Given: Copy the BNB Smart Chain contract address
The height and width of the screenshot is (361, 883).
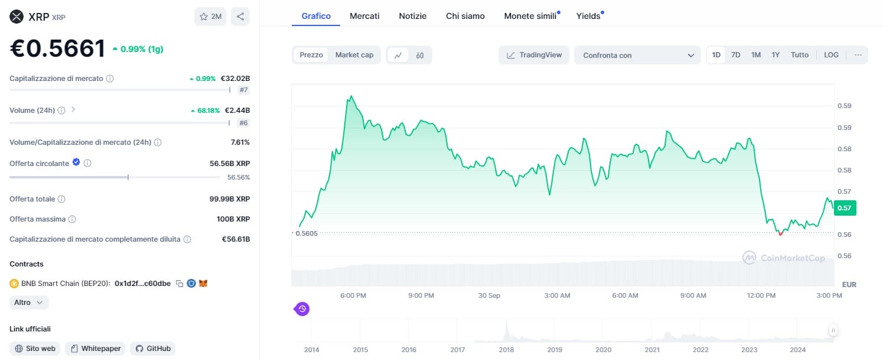Looking at the screenshot, I should point(180,284).
